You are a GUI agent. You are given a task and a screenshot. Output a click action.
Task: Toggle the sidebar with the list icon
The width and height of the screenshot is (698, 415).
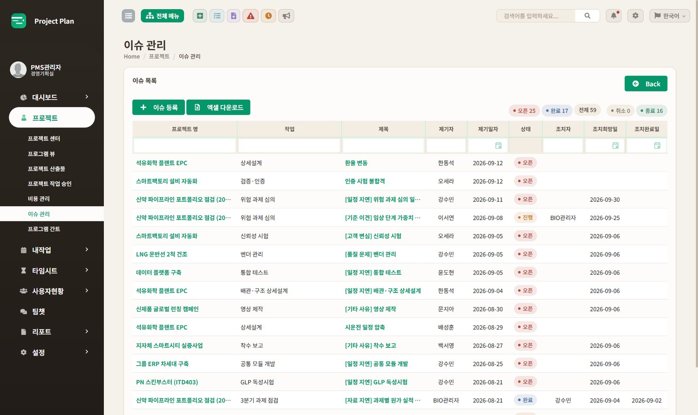pyautogui.click(x=128, y=16)
